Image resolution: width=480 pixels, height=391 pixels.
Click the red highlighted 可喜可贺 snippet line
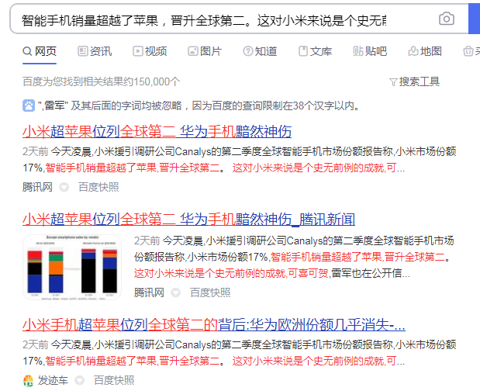(x=230, y=273)
